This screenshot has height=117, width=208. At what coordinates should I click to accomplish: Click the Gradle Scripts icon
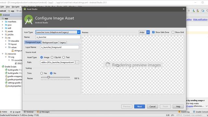3,67
